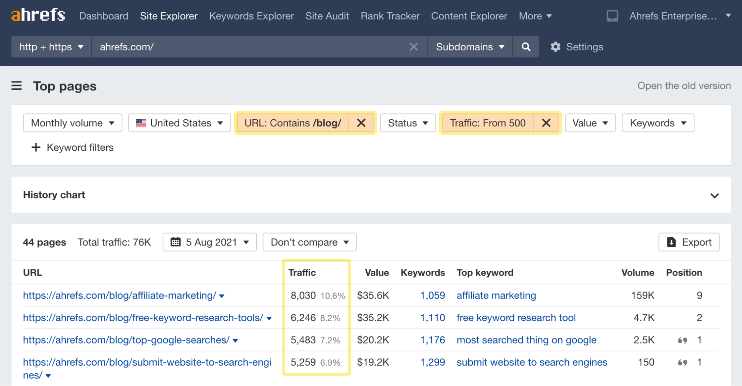Image resolution: width=742 pixels, height=386 pixels.
Task: Click the monitor icon in top bar
Action: 612,16
